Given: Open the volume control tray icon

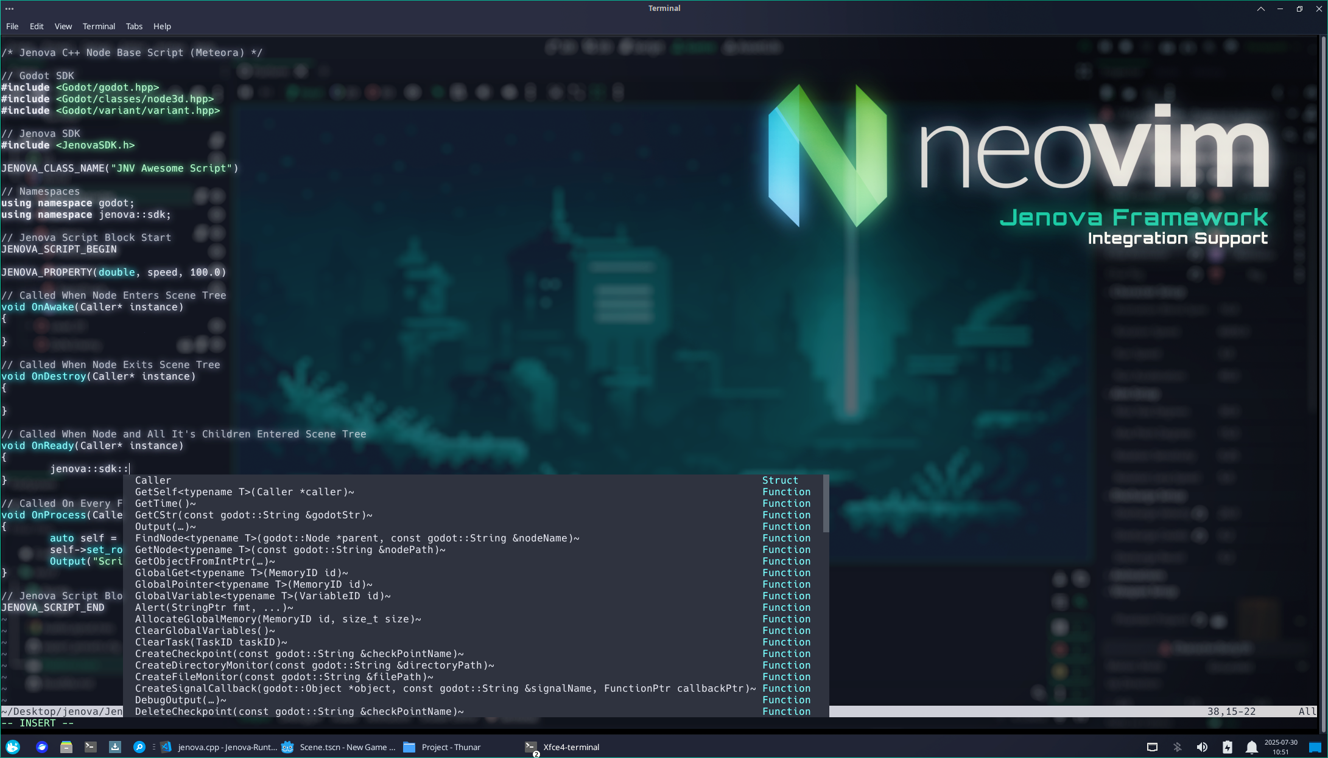Looking at the screenshot, I should (x=1202, y=747).
